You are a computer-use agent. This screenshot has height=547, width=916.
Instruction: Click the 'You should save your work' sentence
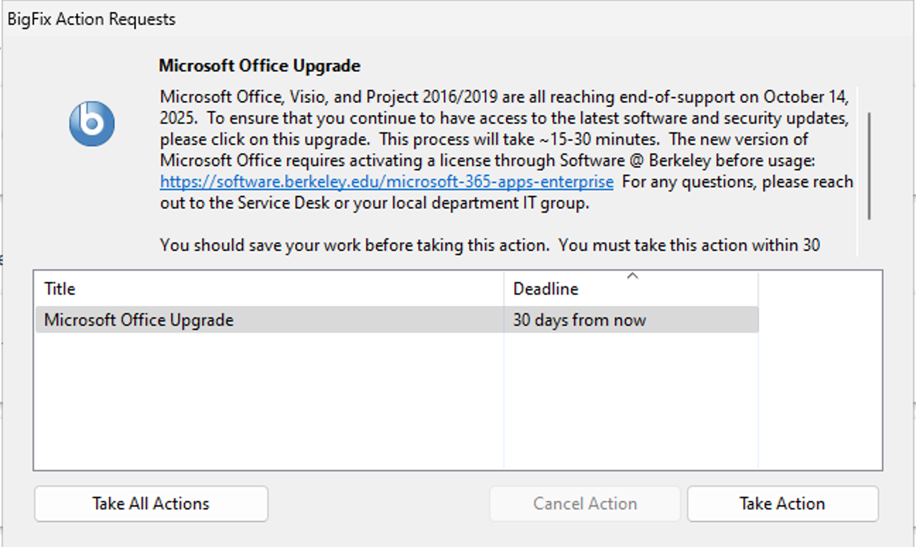(x=353, y=245)
